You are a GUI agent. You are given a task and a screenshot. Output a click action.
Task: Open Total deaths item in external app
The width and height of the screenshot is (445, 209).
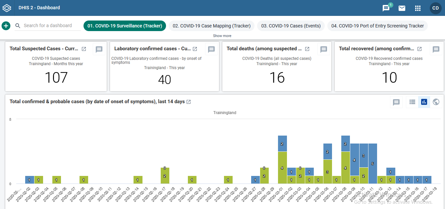(x=307, y=49)
